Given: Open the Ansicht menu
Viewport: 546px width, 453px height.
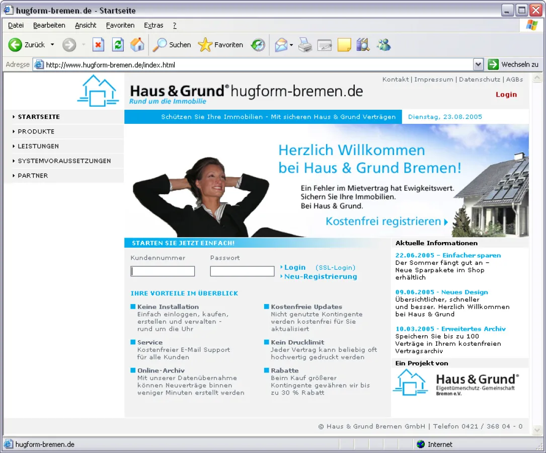Looking at the screenshot, I should [86, 25].
